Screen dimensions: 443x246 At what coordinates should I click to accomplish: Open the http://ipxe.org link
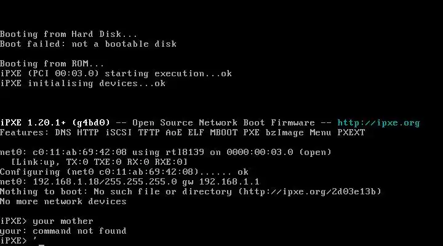378,123
